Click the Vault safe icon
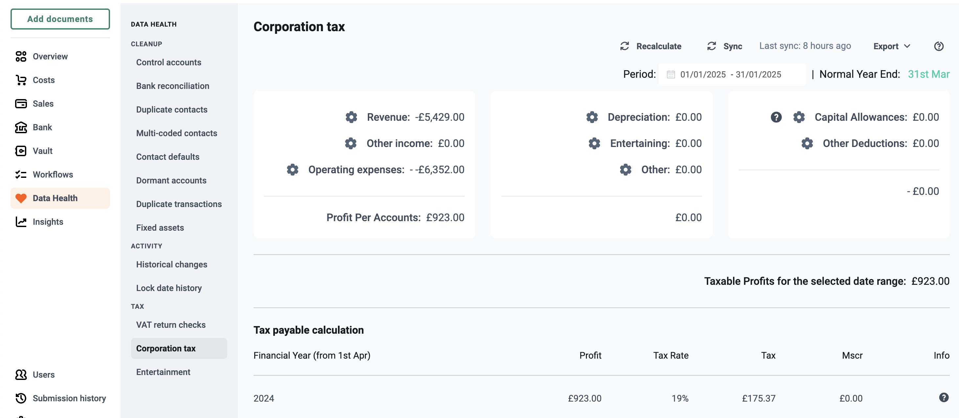Screen dimensions: 959x418 coord(21,151)
